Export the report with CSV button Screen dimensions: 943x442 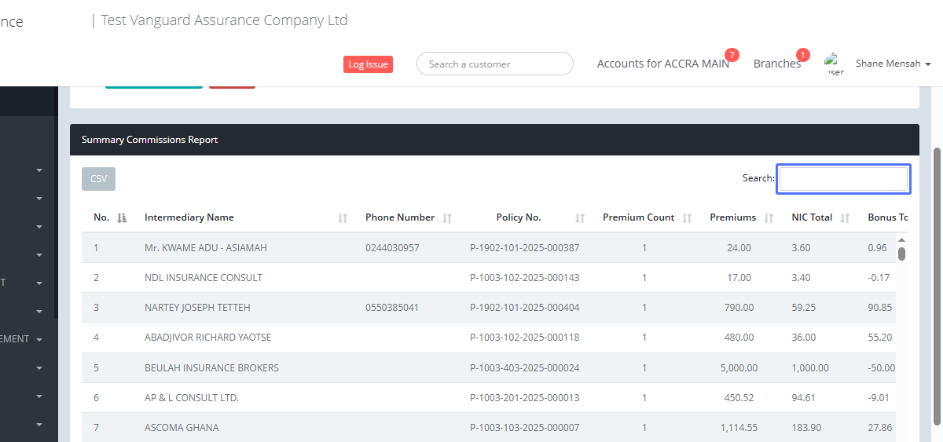tap(98, 179)
